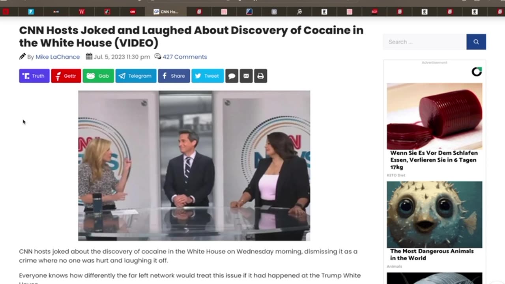Switch to the stylized 'S' browser tab

click(x=299, y=12)
